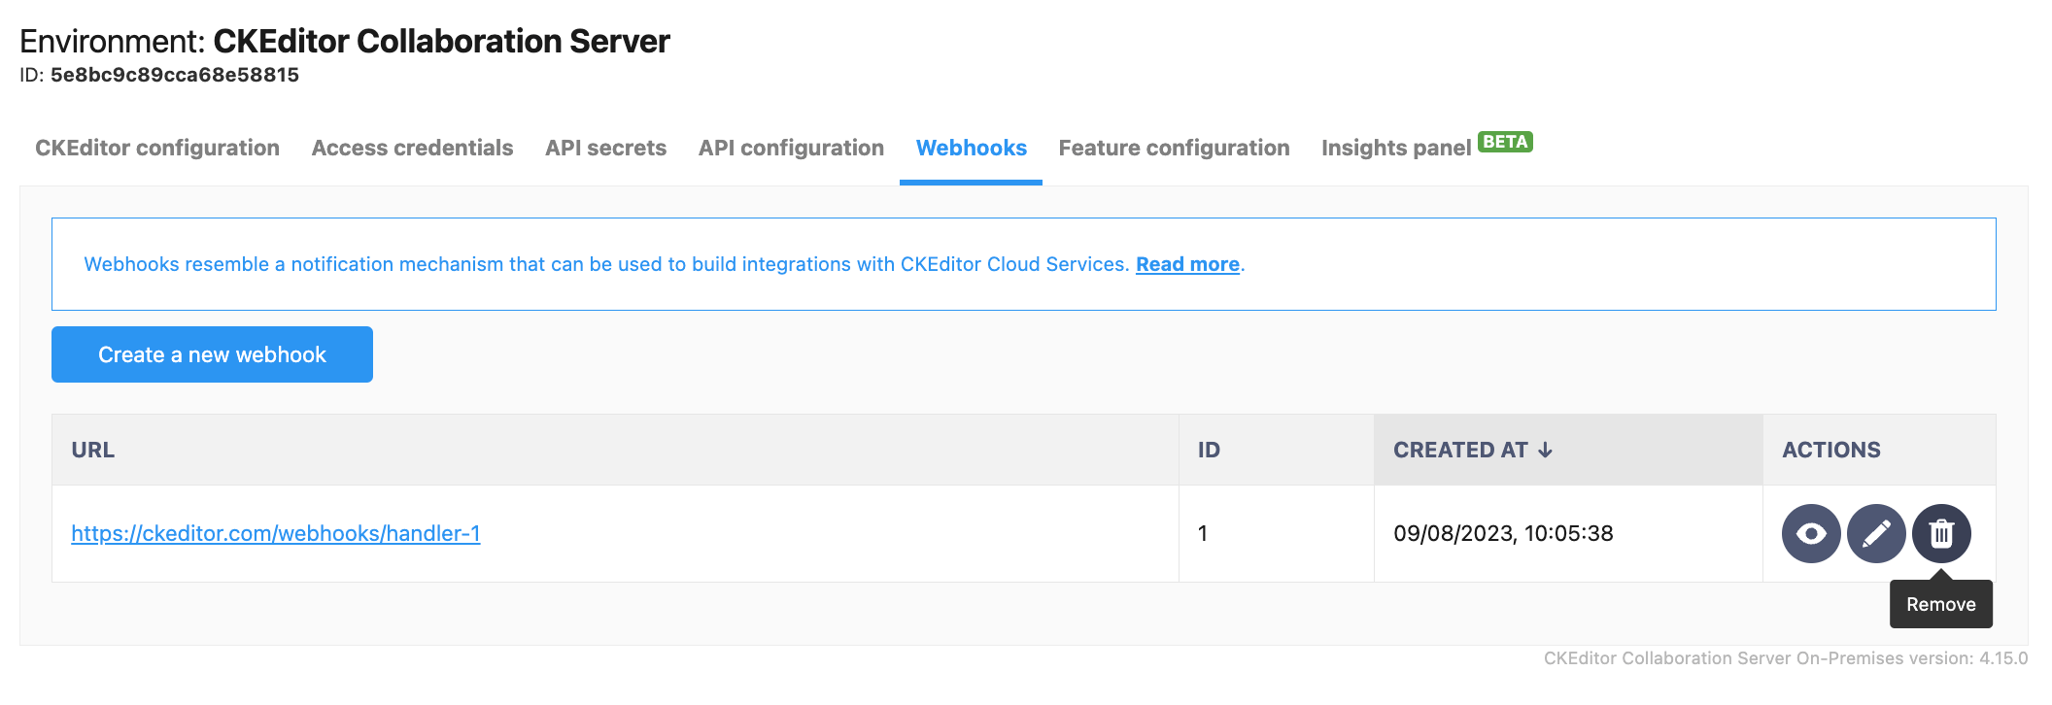
Task: Go to the API secrets tab
Action: 605,148
